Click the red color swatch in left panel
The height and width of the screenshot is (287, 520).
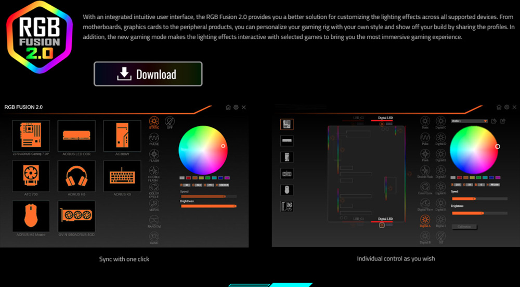[189, 178]
